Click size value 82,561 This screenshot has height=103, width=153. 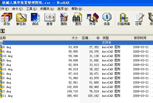coord(73,82)
